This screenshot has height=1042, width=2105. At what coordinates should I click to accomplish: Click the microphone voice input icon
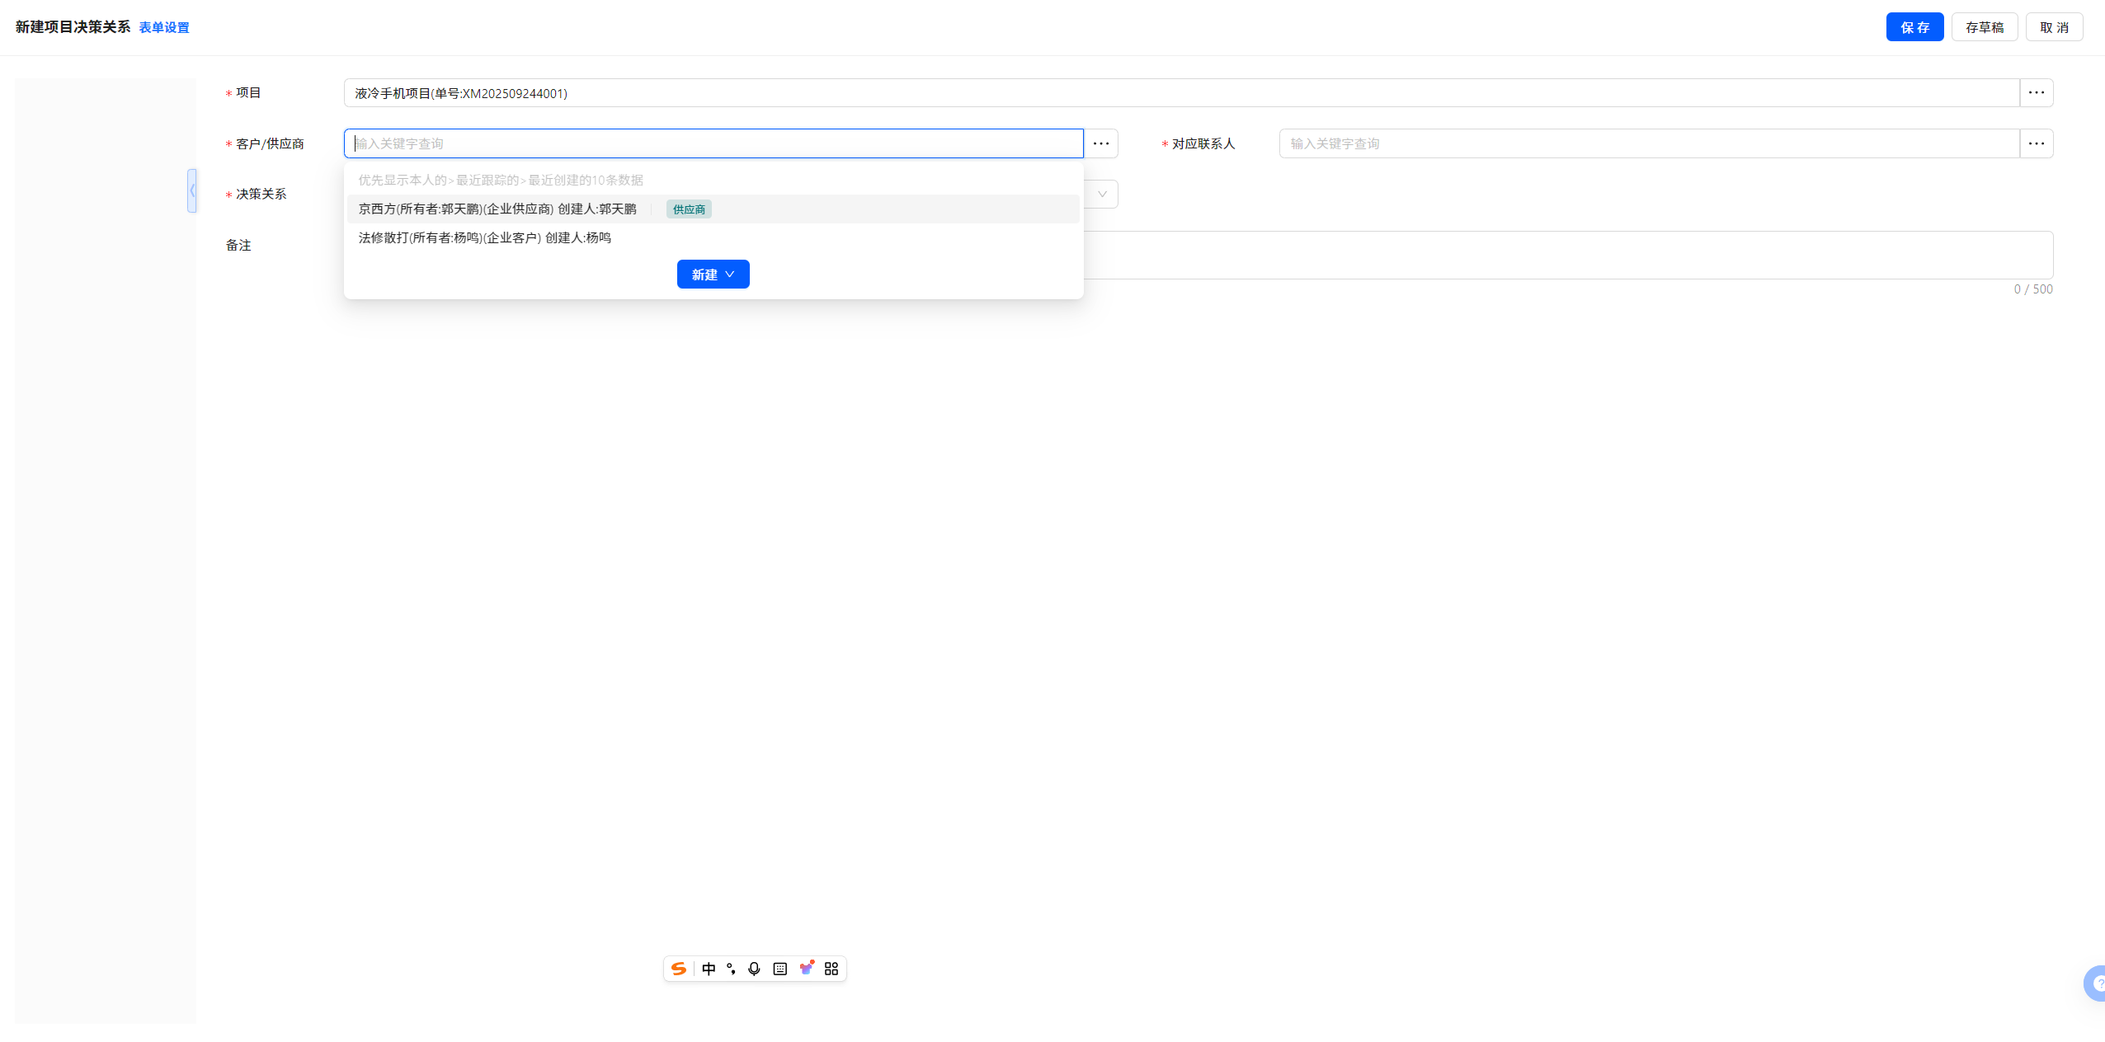754,969
